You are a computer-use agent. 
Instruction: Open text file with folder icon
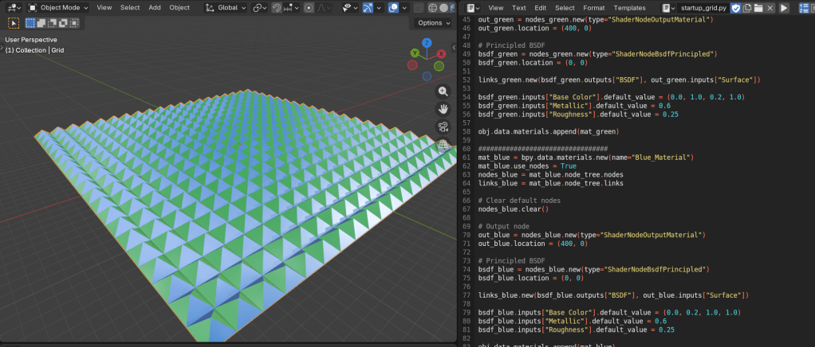tap(758, 8)
